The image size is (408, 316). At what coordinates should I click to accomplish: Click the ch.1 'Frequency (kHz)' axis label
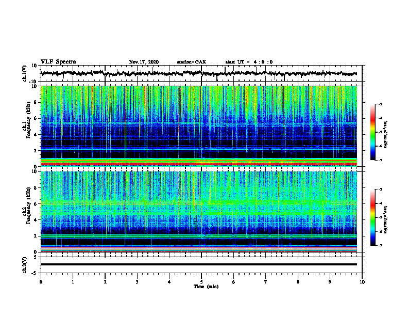coord(28,119)
